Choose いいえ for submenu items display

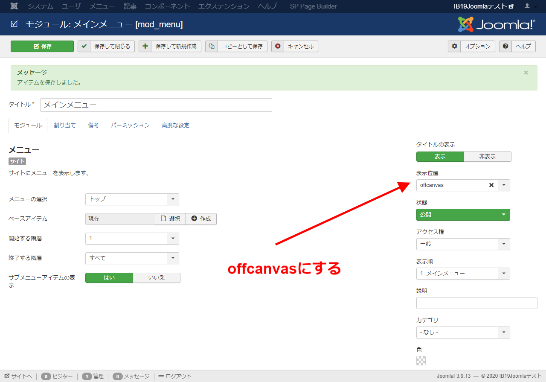pyautogui.click(x=157, y=278)
